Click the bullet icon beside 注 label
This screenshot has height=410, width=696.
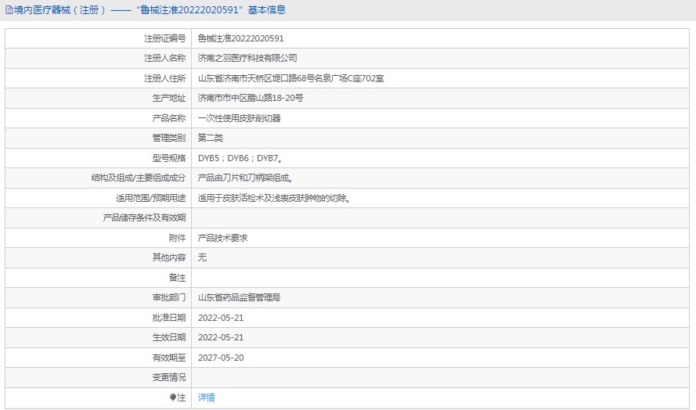(x=173, y=397)
